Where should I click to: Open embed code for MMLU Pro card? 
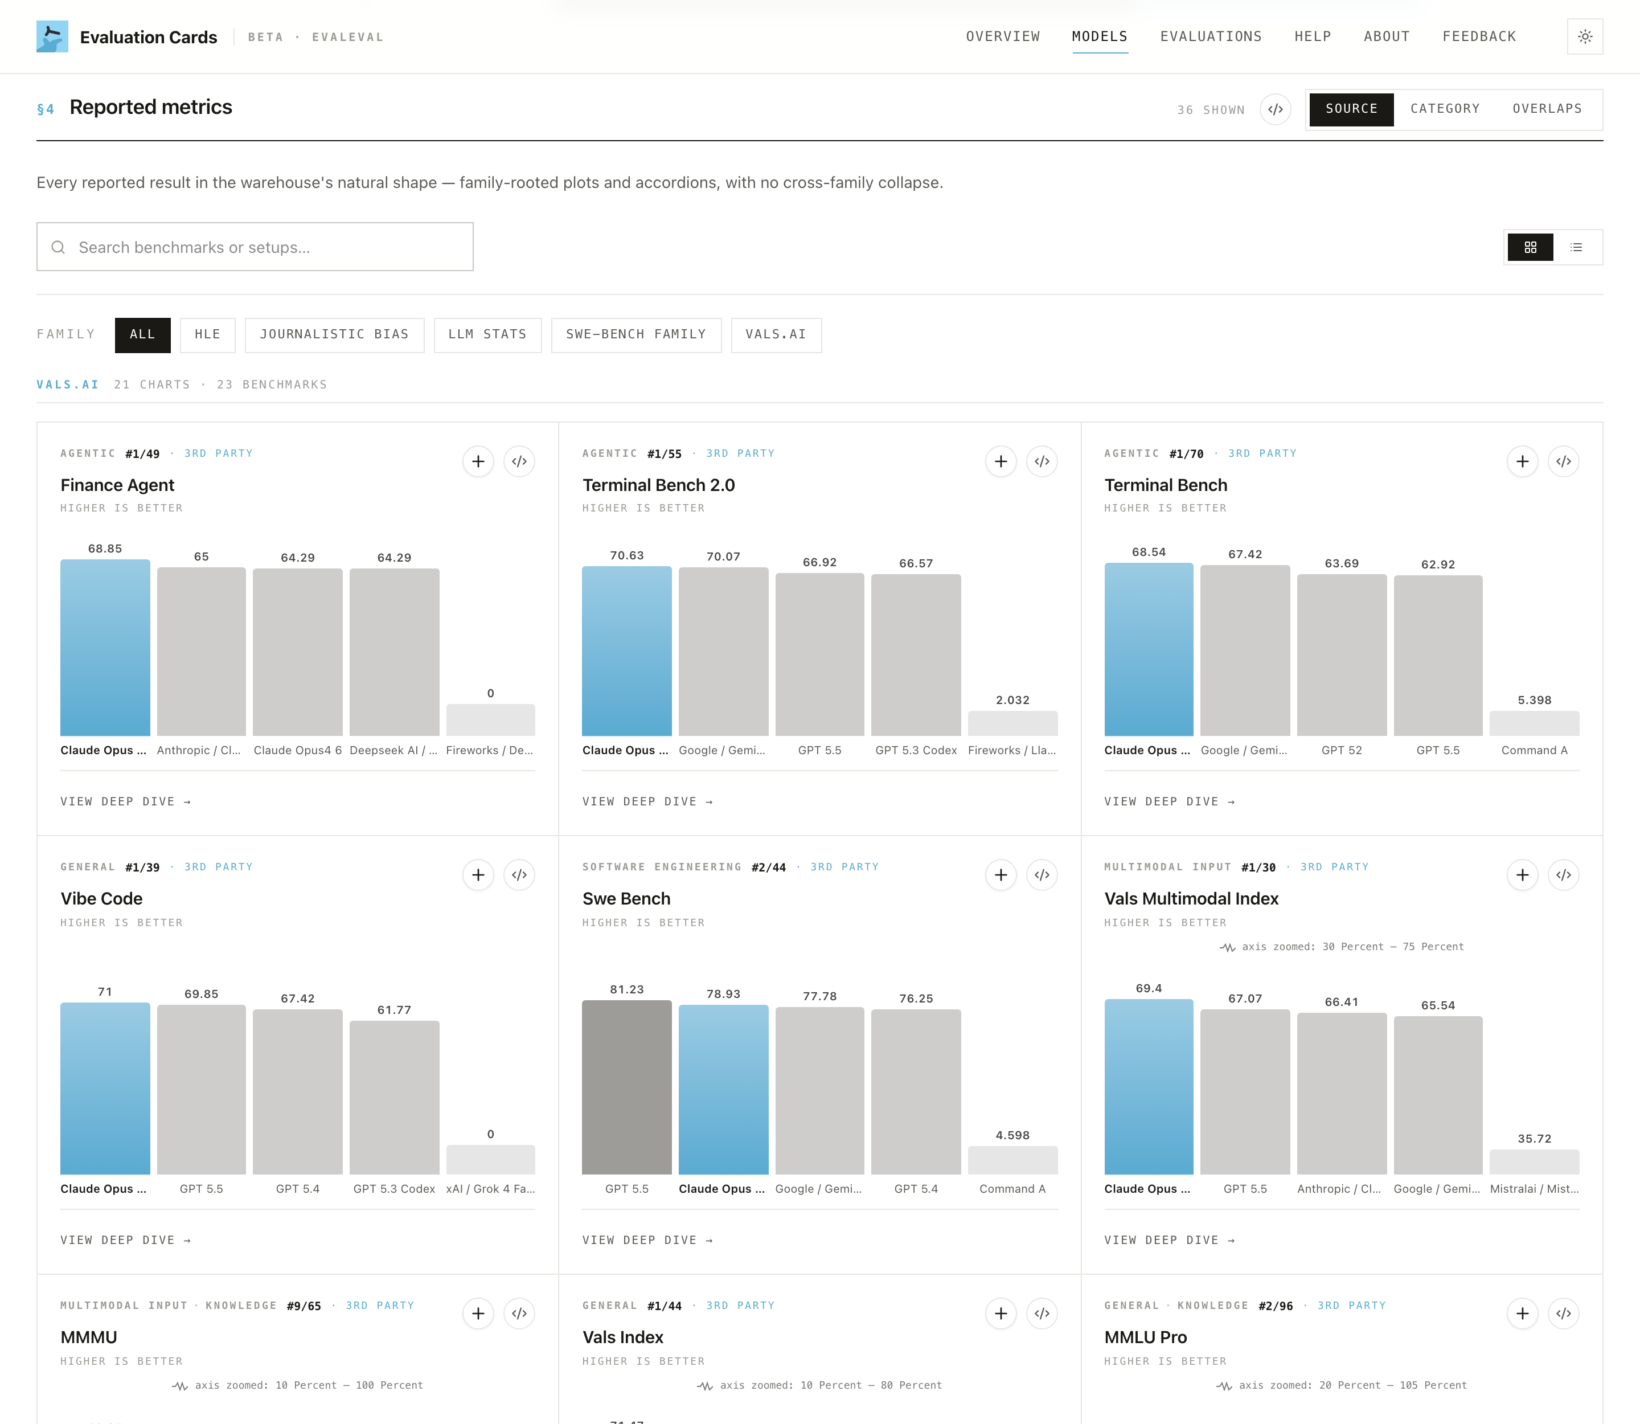1564,1313
